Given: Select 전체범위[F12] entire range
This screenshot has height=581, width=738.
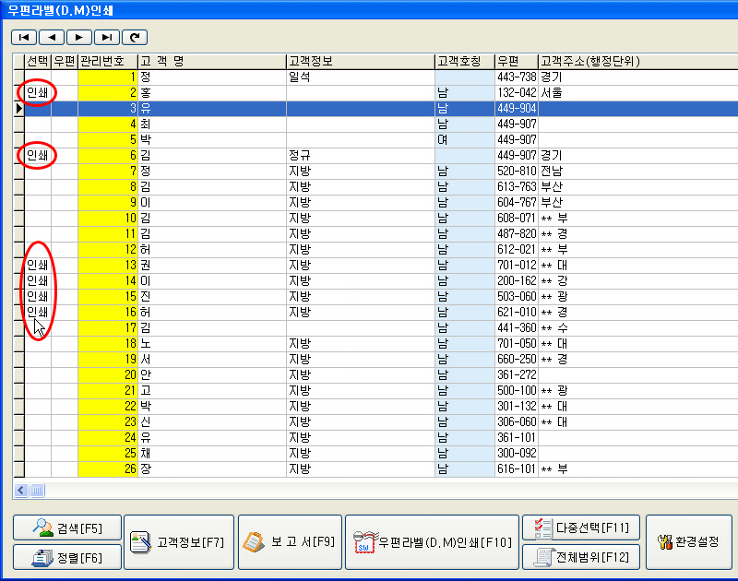Looking at the screenshot, I should pyautogui.click(x=581, y=557).
